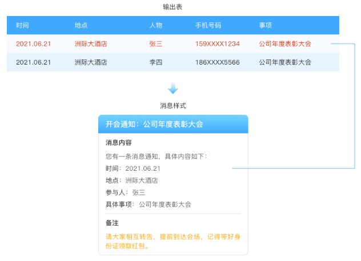361x261 pixels.
Task: Click the blue down arrow icon
Action: pyautogui.click(x=173, y=89)
